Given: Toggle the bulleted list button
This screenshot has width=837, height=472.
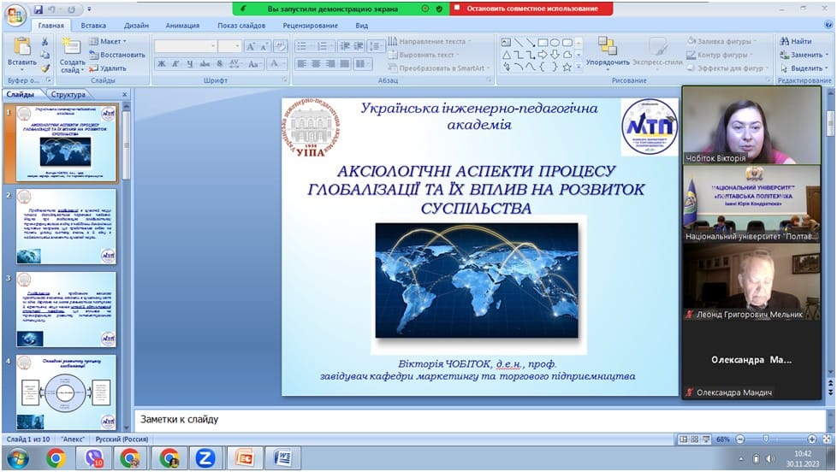Looking at the screenshot, I should tap(303, 46).
